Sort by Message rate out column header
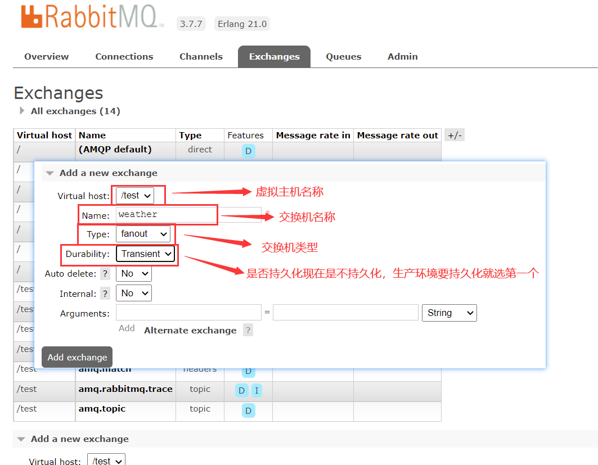This screenshot has width=598, height=465. pos(397,136)
